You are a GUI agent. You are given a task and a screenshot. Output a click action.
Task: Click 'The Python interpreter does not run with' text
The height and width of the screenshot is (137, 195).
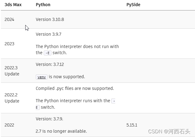(x=77, y=46)
